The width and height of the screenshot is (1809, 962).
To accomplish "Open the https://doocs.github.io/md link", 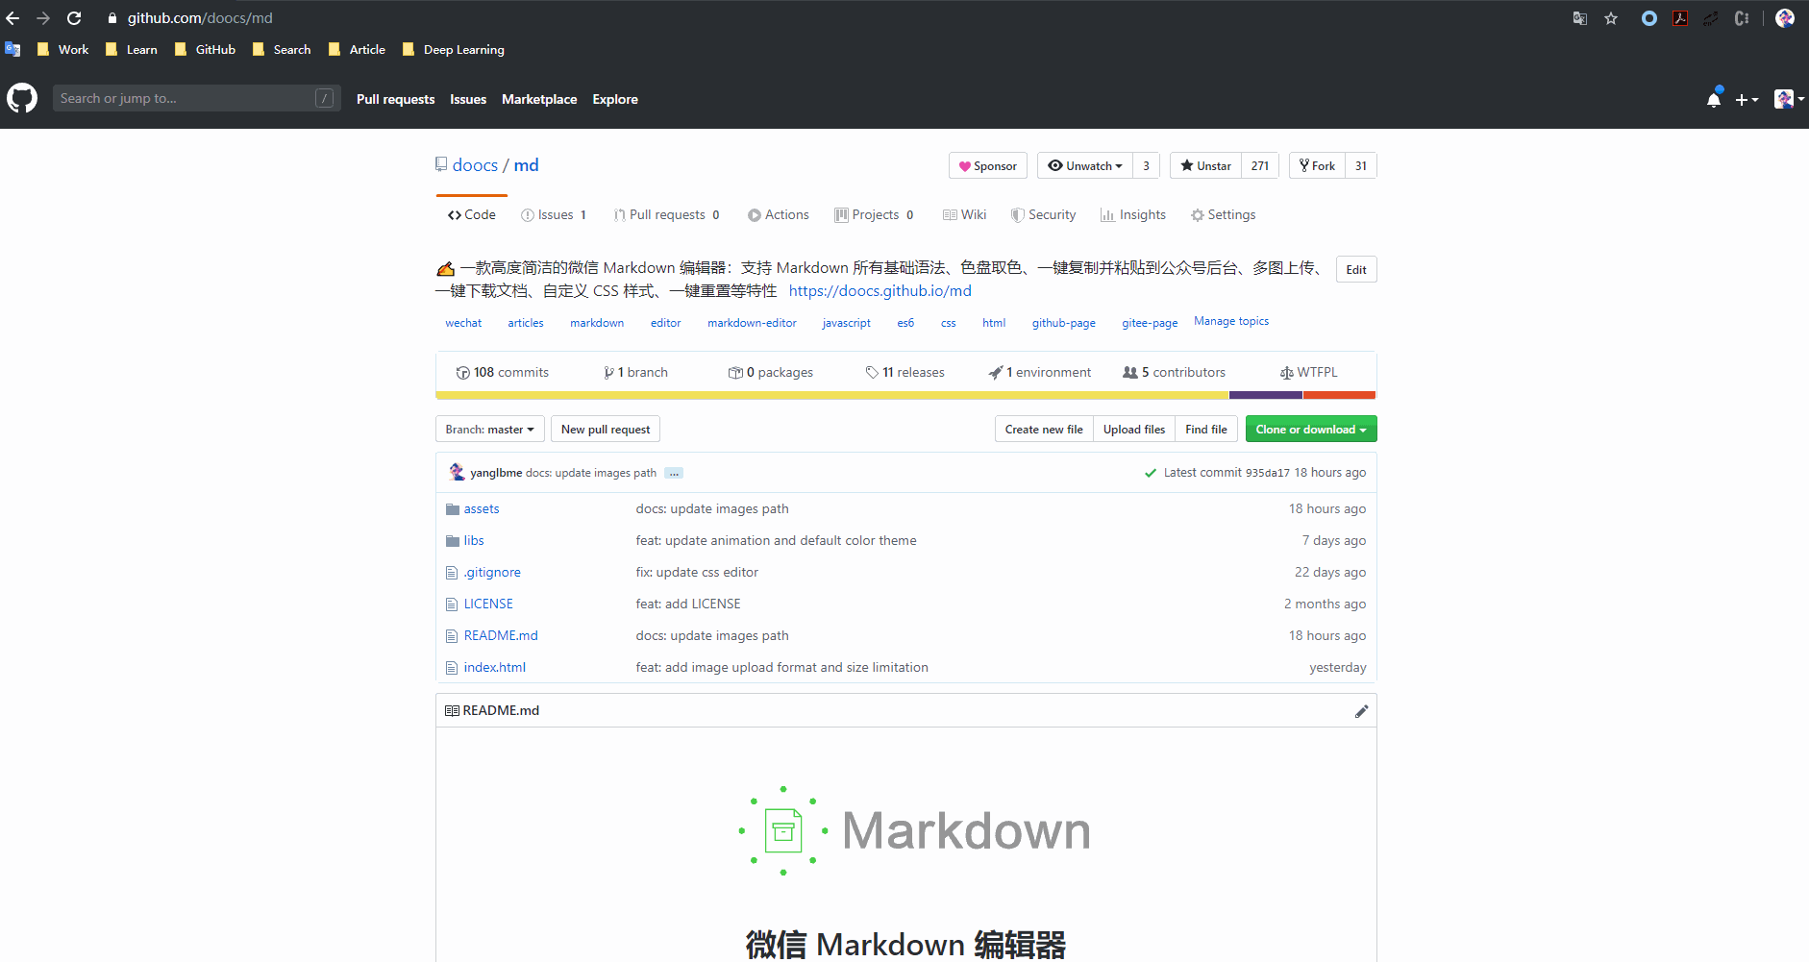I will coord(880,291).
